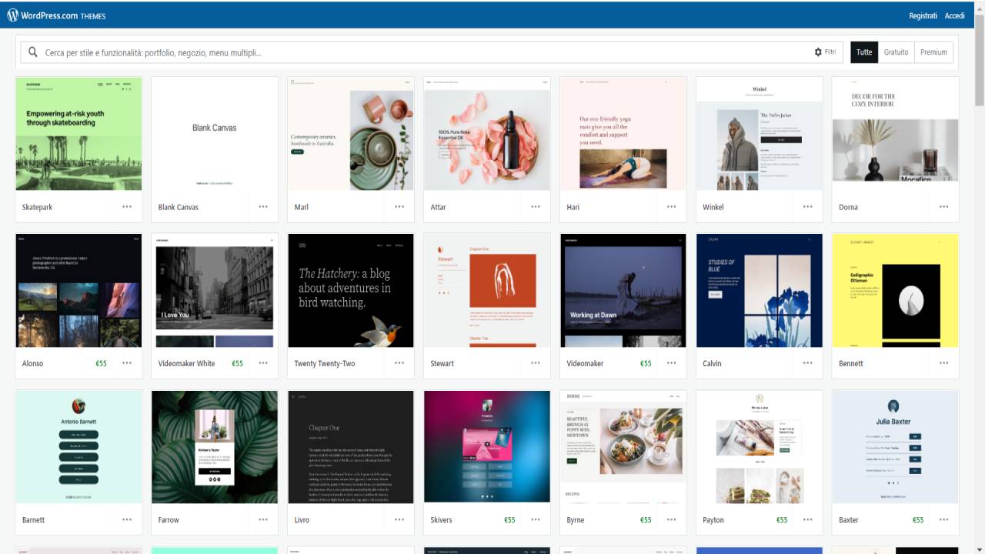Open more options for Skatepark theme
Screen dimensions: 985x554
[x=127, y=207]
